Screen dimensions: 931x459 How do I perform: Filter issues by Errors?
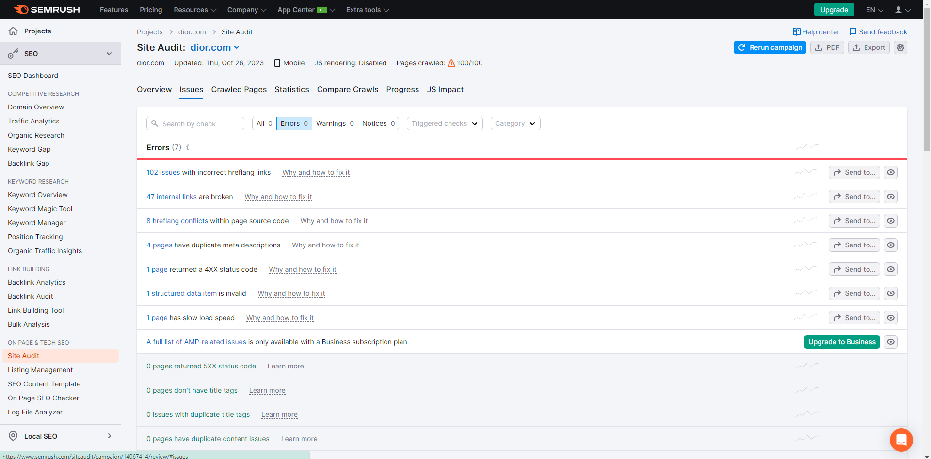coord(294,123)
